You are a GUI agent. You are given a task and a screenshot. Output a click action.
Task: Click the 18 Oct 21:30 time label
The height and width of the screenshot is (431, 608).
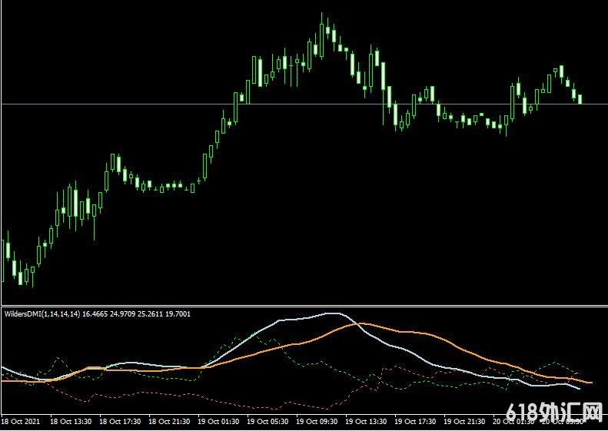169,422
